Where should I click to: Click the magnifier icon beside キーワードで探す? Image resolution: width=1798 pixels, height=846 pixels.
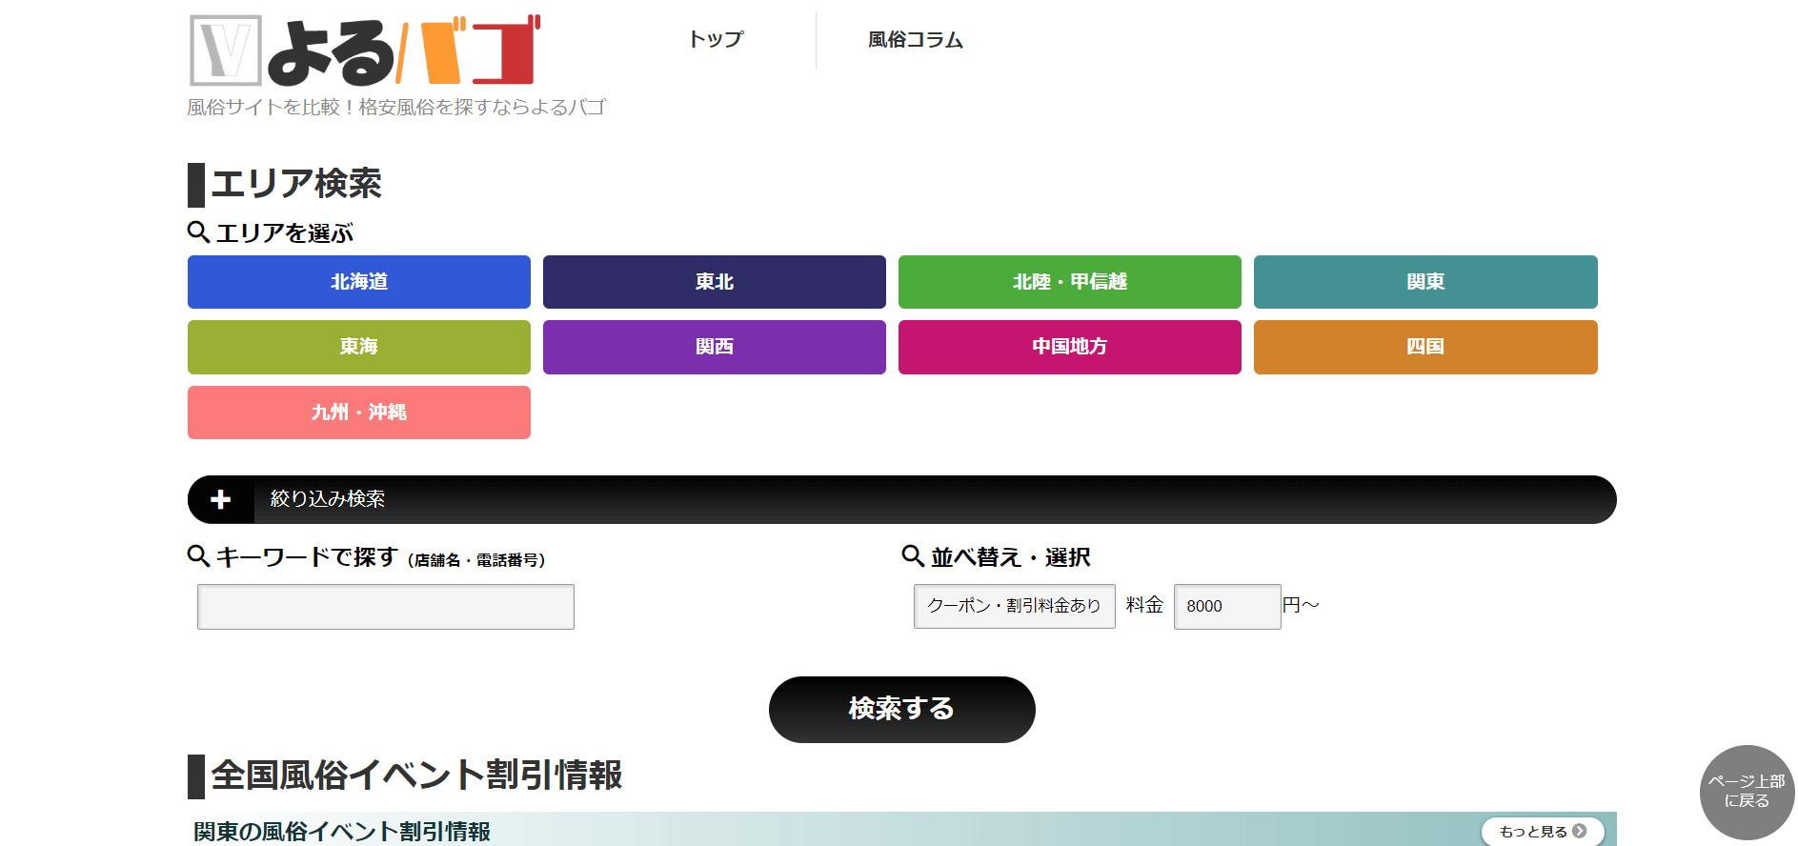[x=198, y=555]
